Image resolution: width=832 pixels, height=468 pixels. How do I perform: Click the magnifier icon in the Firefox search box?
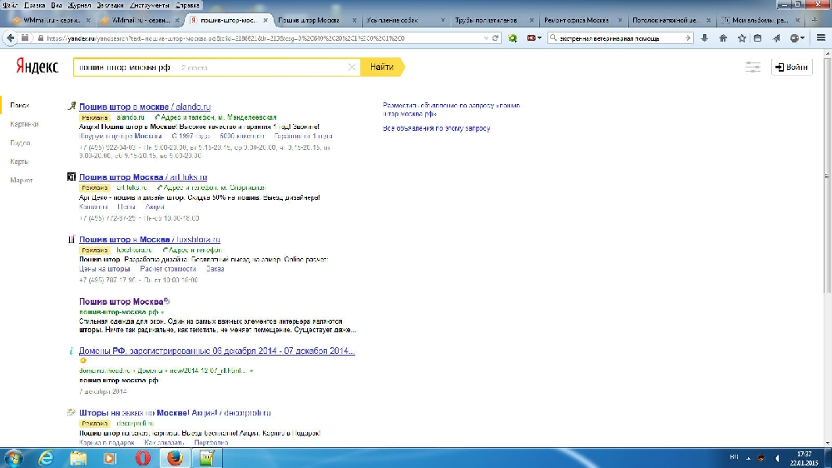553,38
